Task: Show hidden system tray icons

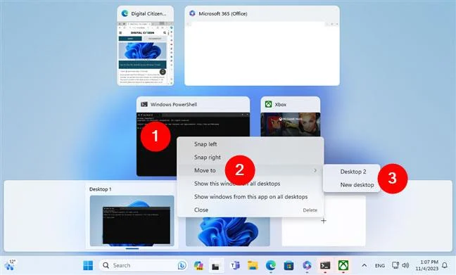Action: tap(364, 265)
